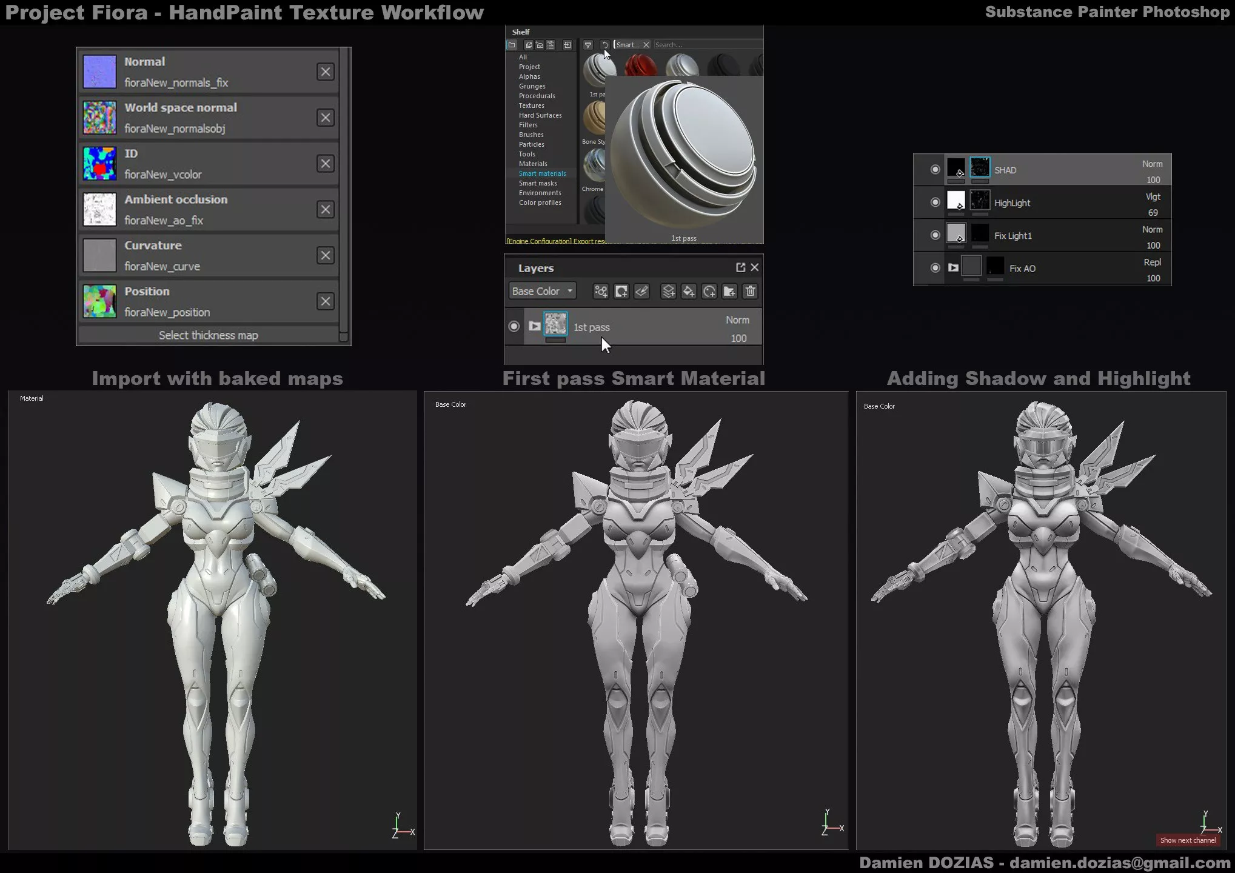Toggle visibility of the 1st pass layer
The image size is (1235, 873).
514,326
